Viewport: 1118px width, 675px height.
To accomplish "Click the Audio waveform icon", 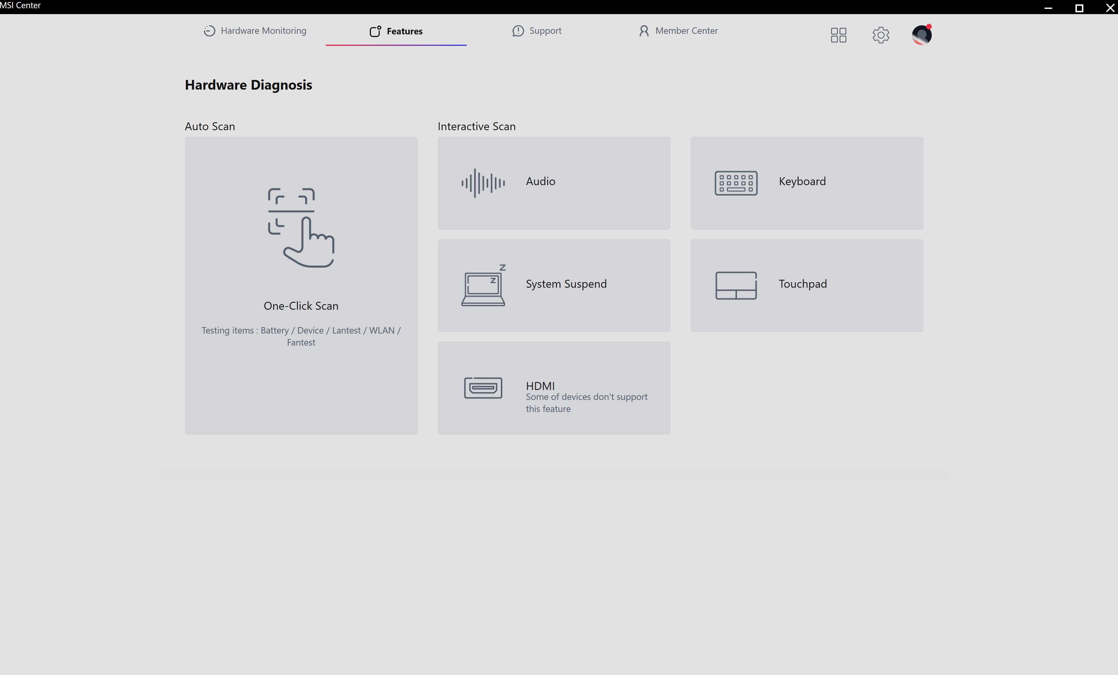I will tap(483, 183).
